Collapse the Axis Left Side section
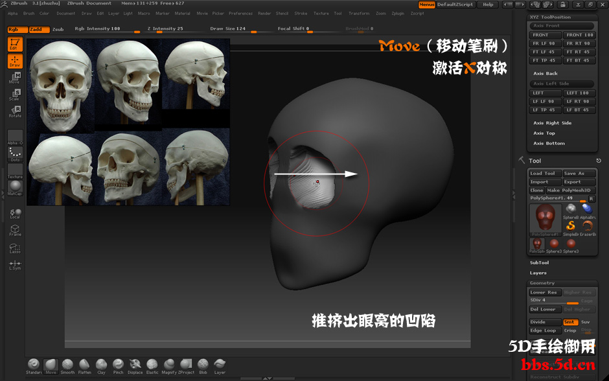 562,84
